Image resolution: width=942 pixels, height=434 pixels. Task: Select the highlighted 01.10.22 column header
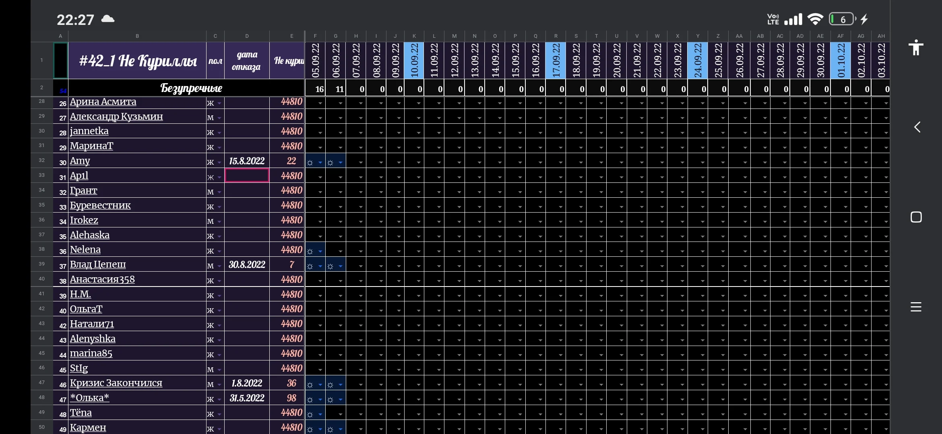click(841, 60)
